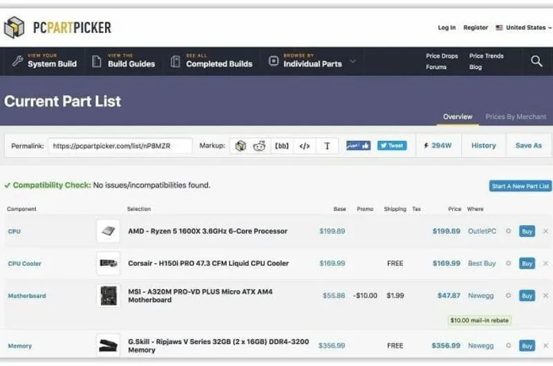Open Price Trends link
The width and height of the screenshot is (553, 366).
pos(486,56)
